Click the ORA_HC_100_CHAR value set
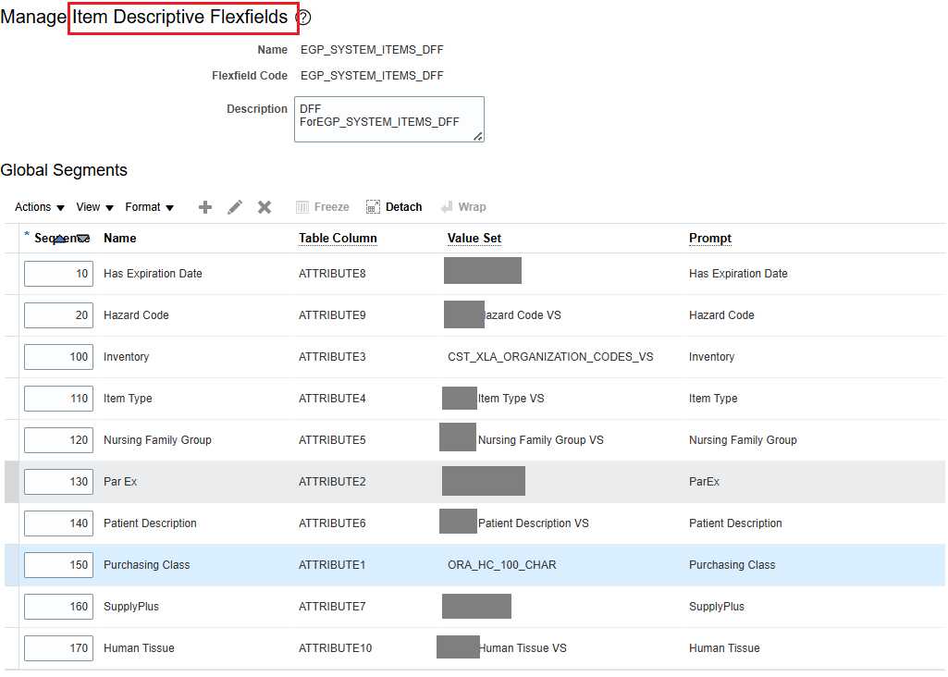948x677 pixels. click(x=502, y=565)
